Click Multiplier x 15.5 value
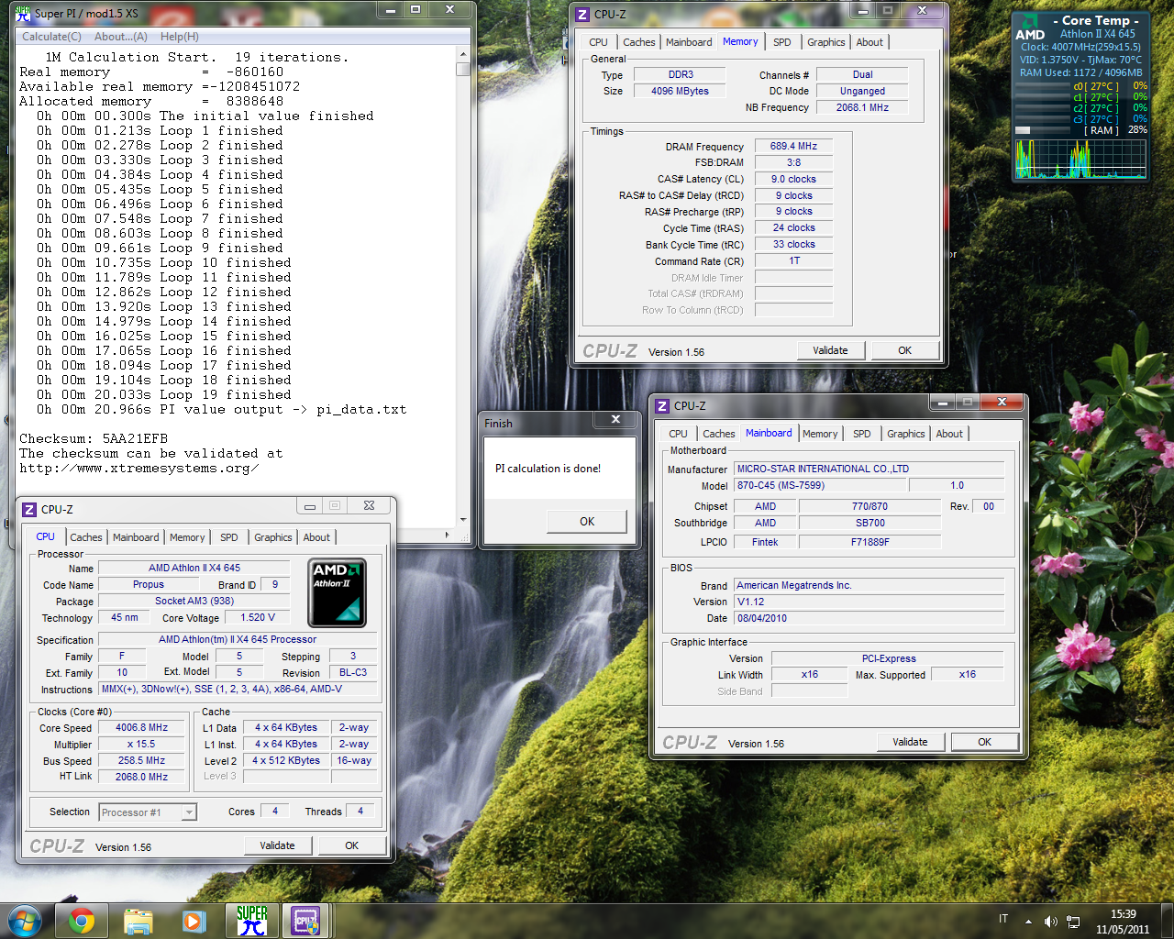 click(141, 744)
